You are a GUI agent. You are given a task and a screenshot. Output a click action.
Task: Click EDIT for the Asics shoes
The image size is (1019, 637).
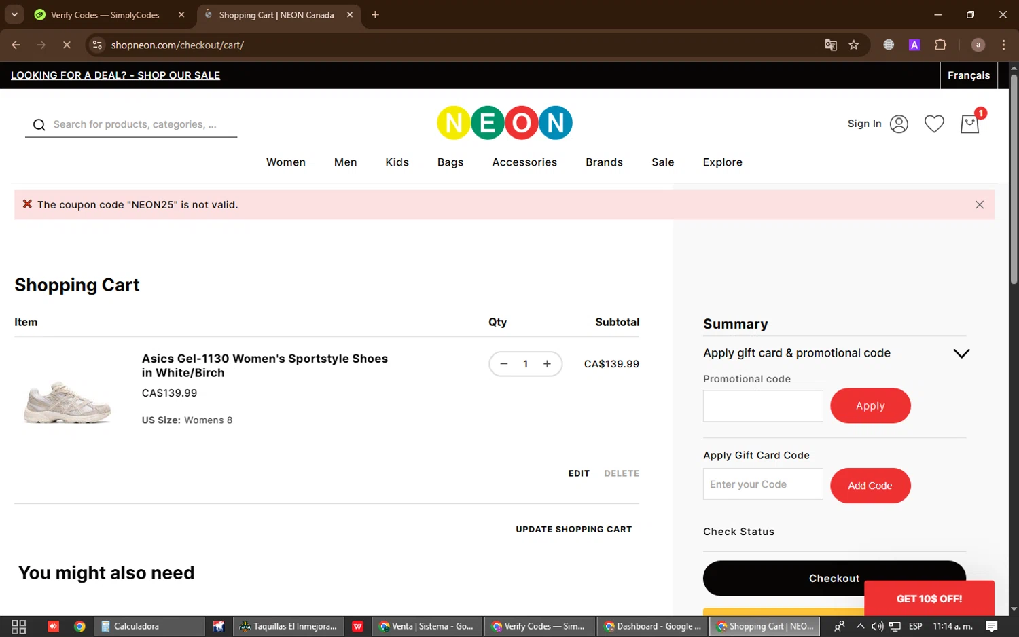click(579, 473)
